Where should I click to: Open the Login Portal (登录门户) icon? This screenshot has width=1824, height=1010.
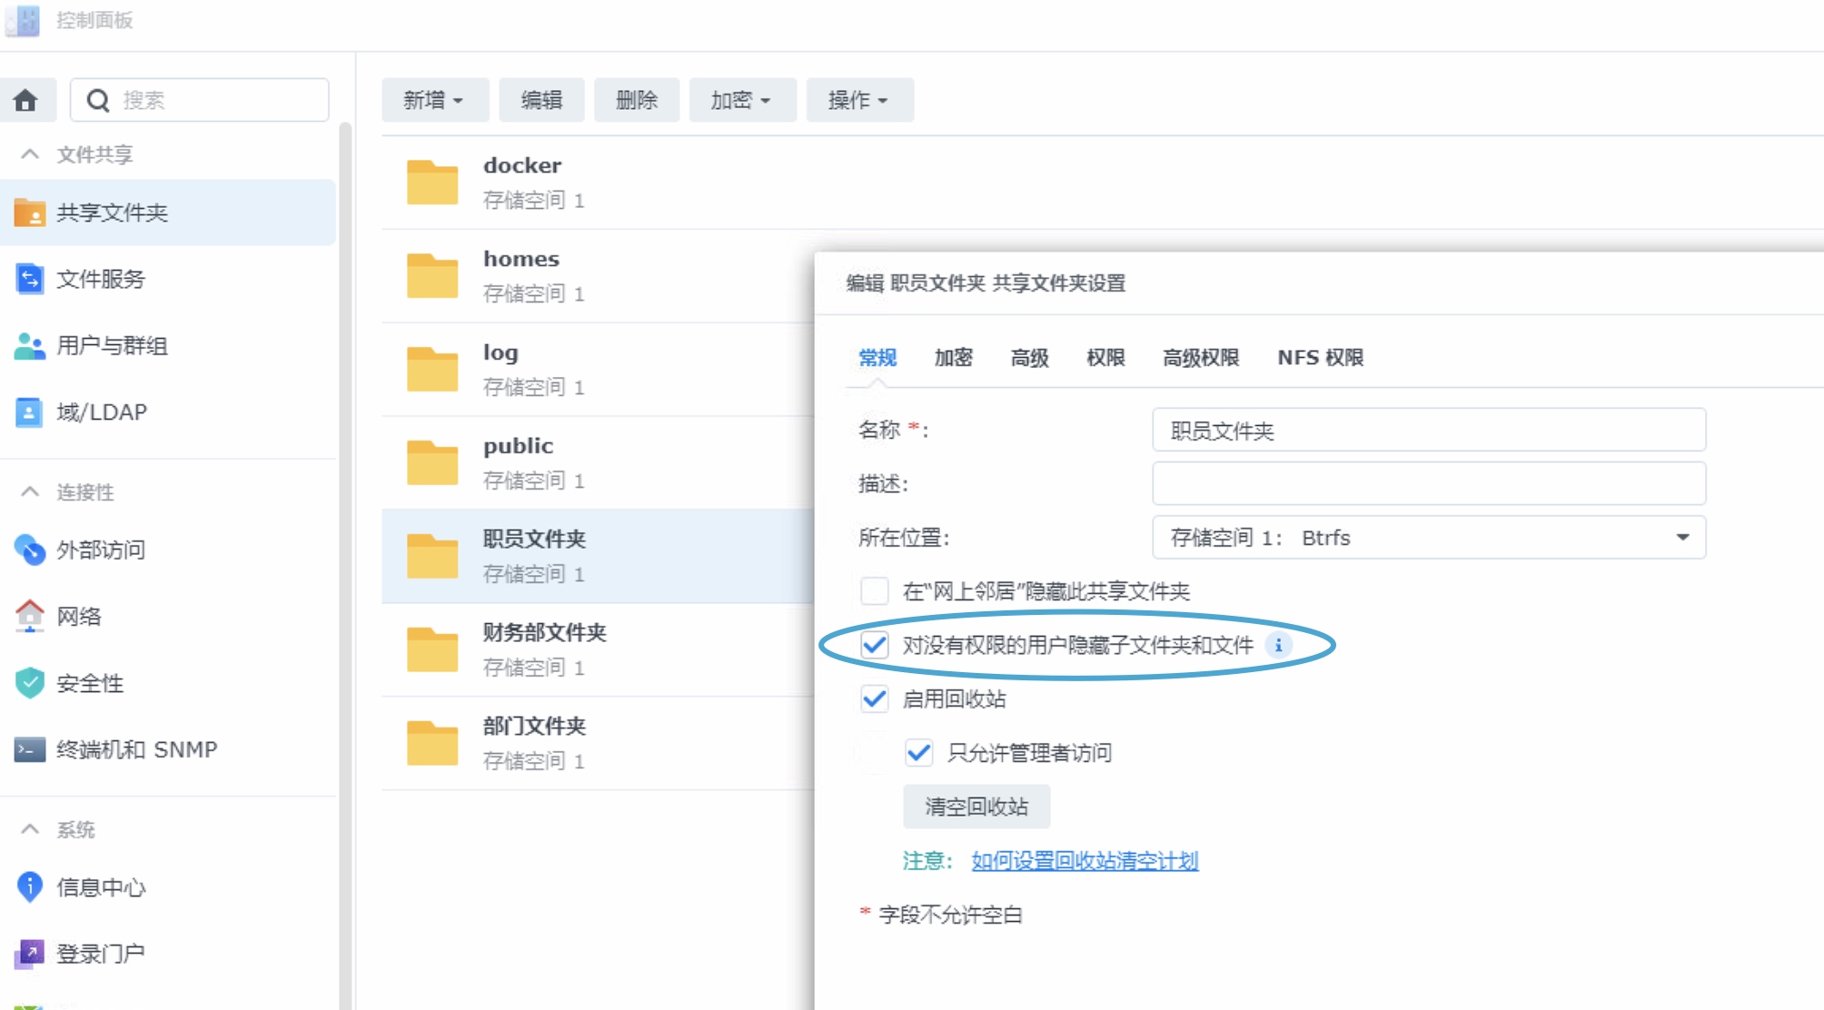pos(30,954)
